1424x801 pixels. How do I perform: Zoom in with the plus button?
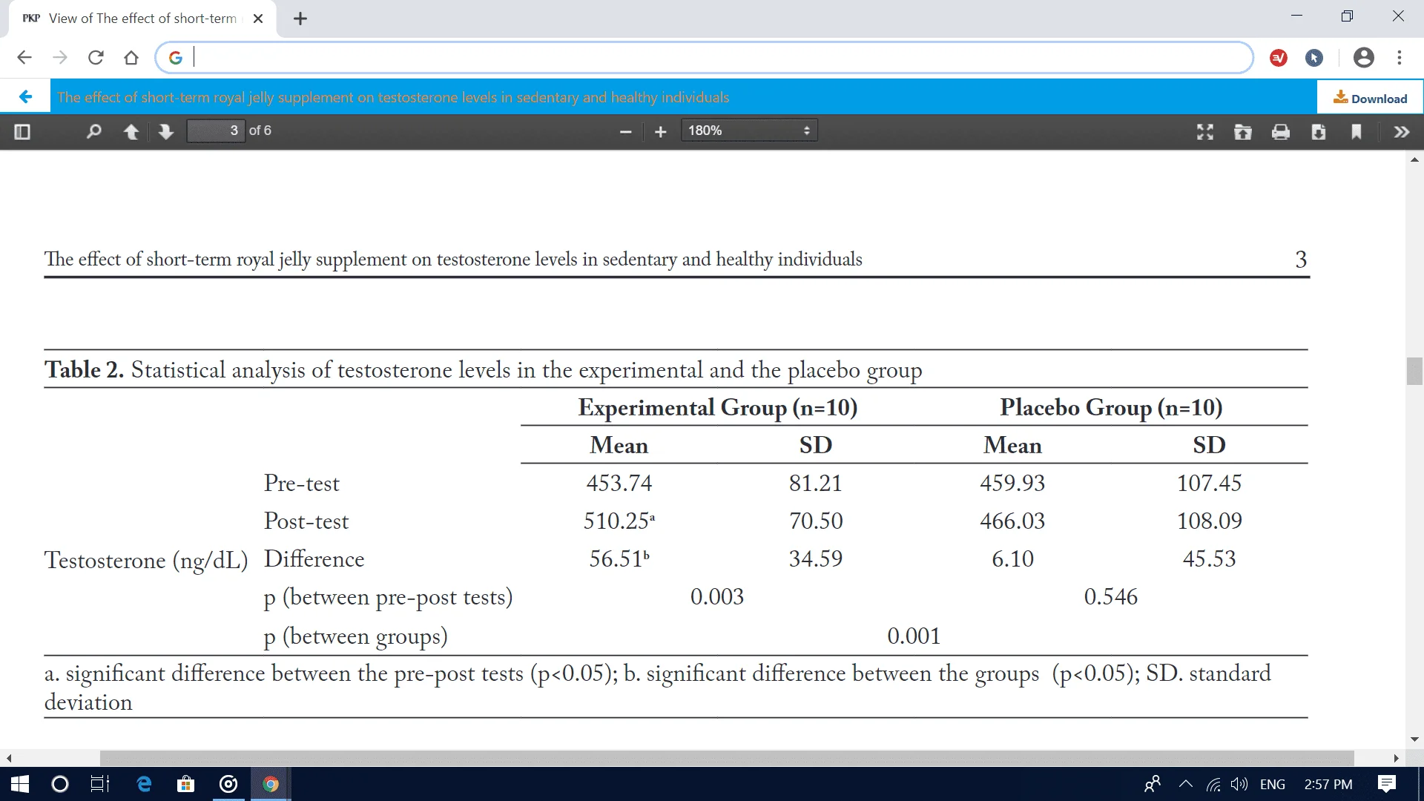[x=661, y=132]
